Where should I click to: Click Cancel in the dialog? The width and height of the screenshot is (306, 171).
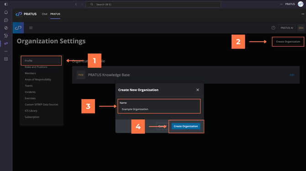(162, 126)
